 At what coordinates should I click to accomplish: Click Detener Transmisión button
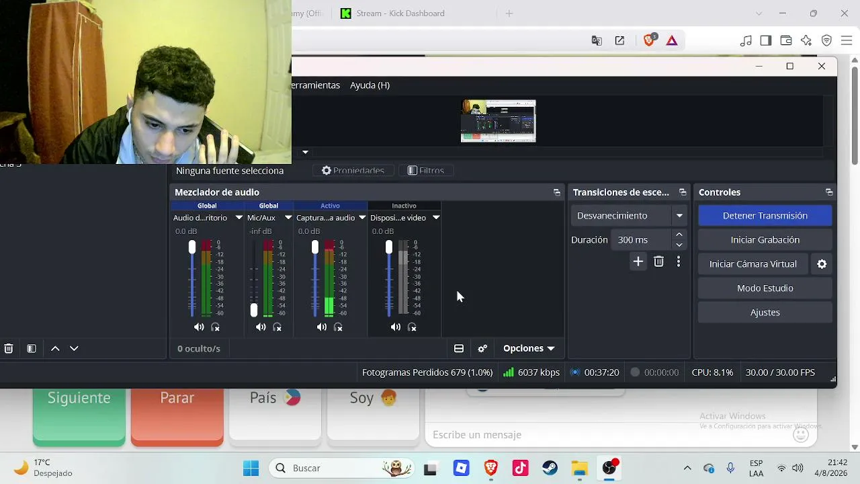pyautogui.click(x=765, y=216)
